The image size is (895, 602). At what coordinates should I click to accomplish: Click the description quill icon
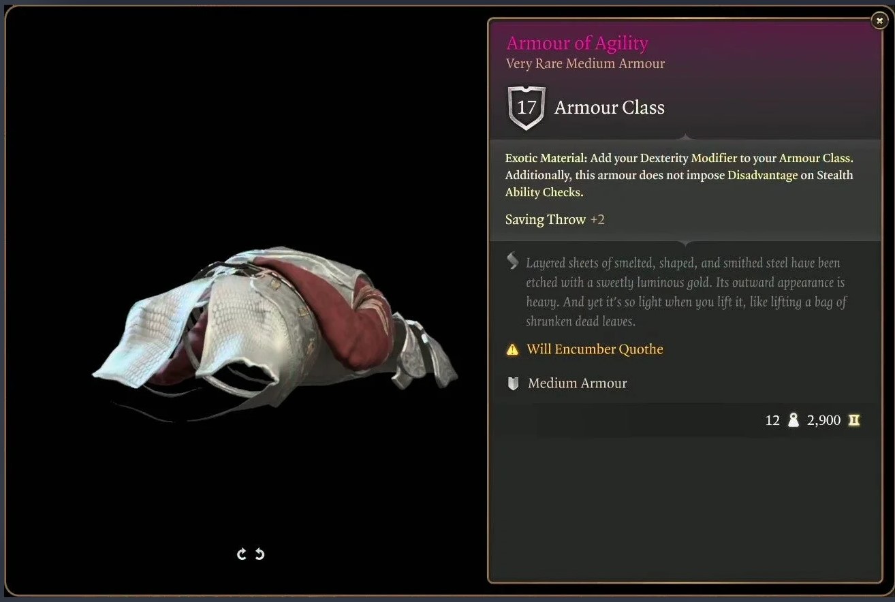513,261
